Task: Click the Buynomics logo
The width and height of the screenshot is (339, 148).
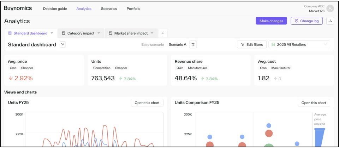Action: point(18,8)
